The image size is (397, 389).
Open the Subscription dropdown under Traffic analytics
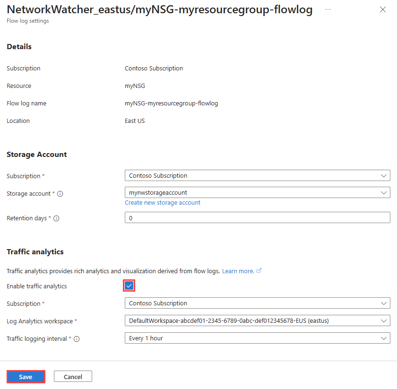coord(257,303)
